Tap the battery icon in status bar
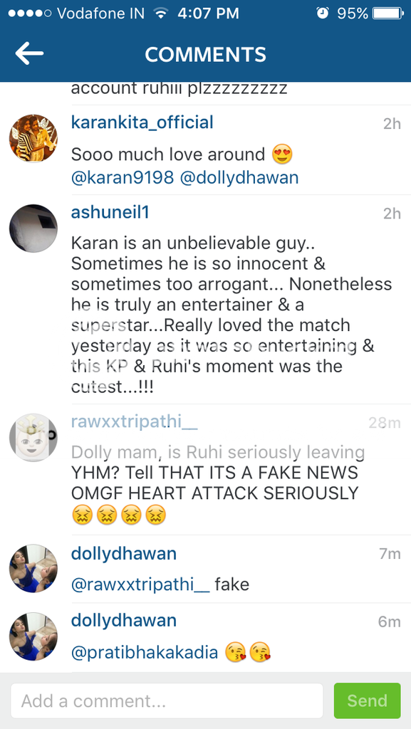 pyautogui.click(x=387, y=14)
